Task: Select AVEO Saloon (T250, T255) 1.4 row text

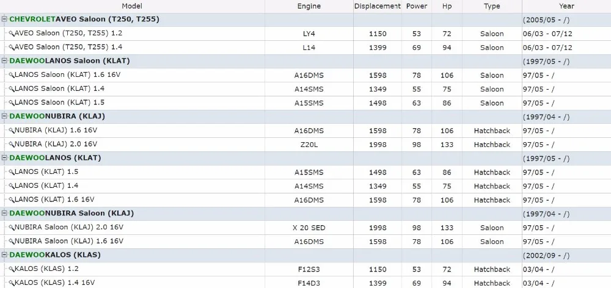Action: 68,47
